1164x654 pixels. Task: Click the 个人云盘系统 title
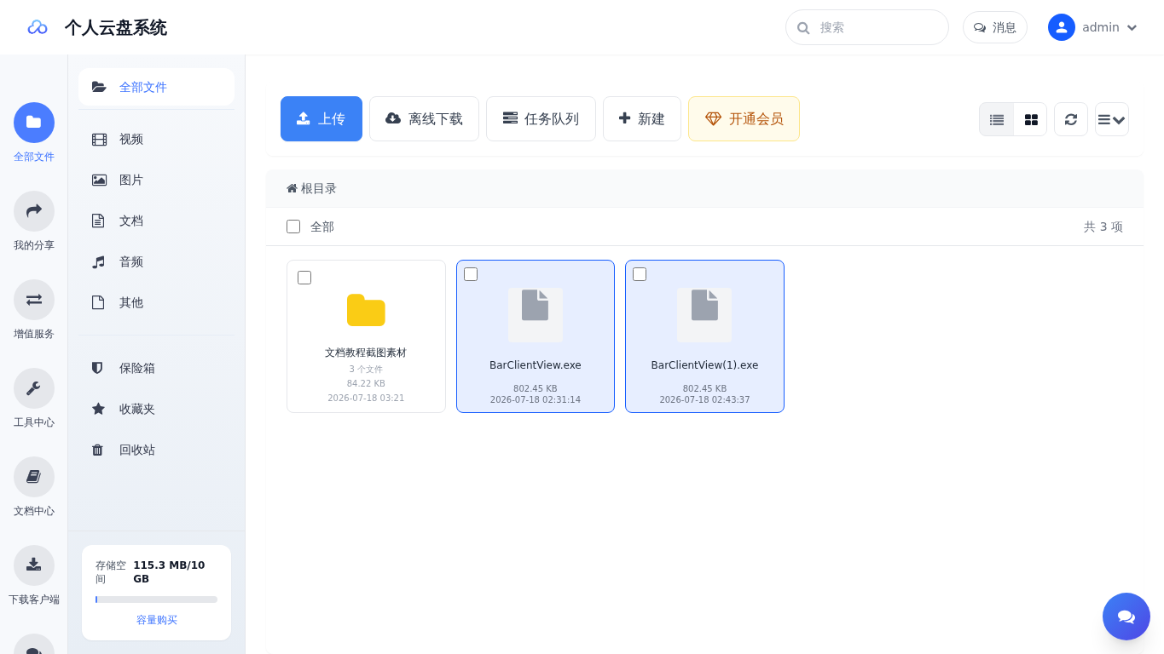pyautogui.click(x=116, y=27)
